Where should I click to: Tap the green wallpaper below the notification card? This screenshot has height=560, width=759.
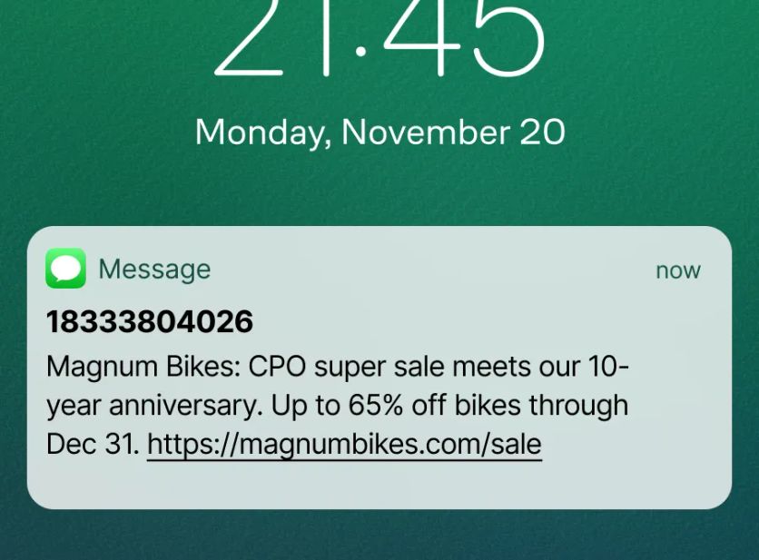379,535
